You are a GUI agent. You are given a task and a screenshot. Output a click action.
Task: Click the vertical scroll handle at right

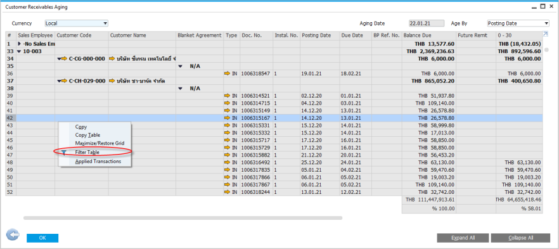click(546, 50)
